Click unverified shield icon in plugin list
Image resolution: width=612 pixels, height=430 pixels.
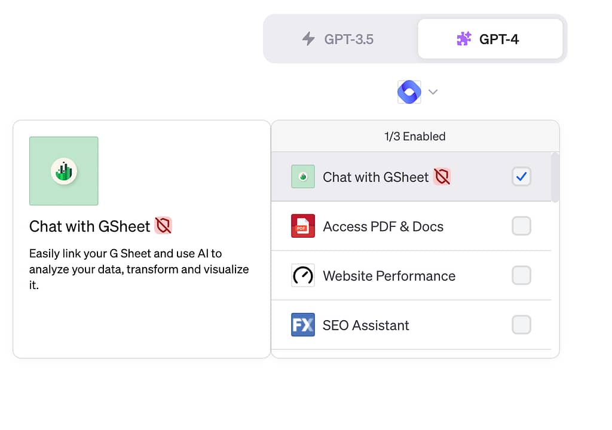(x=442, y=176)
